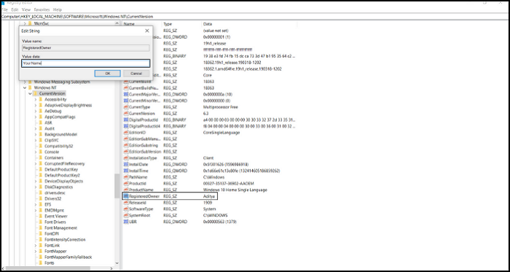510x272 pixels.
Task: Collapse the CurrentVersion tree node
Action: (30, 93)
